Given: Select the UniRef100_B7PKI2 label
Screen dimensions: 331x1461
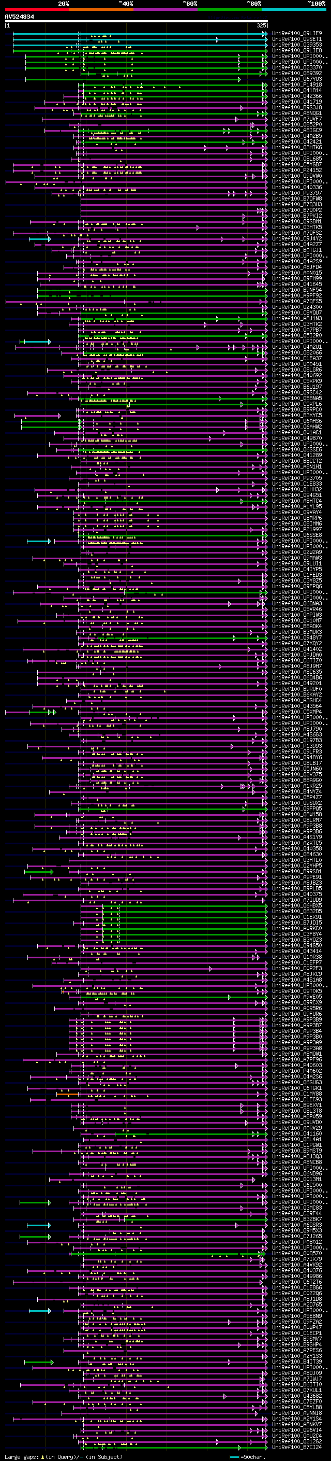Looking at the screenshot, I should pos(297,216).
